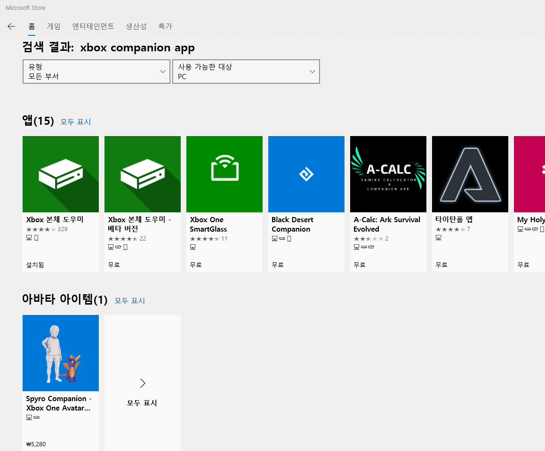Open the 엔터테인먼트 tab
Image resolution: width=545 pixels, height=451 pixels.
click(93, 26)
